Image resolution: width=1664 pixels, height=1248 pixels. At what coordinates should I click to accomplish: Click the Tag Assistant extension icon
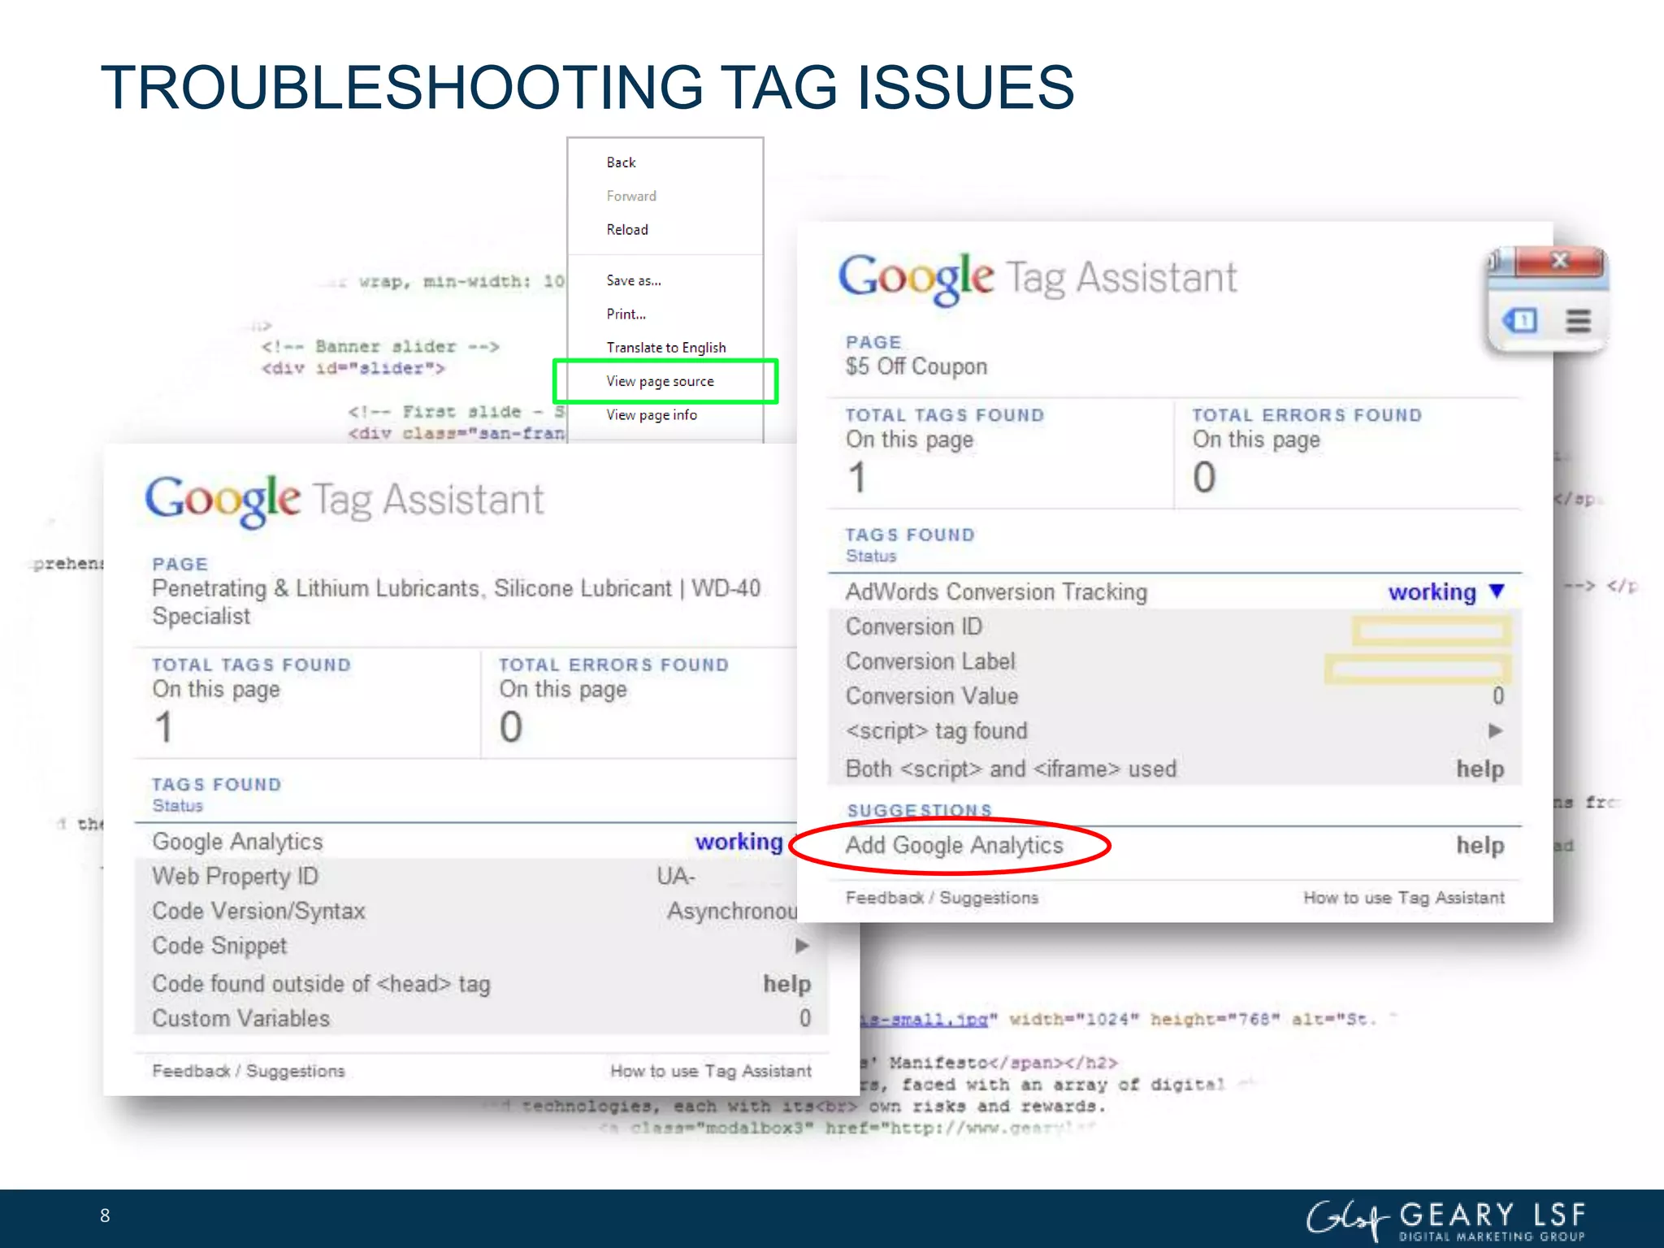click(1521, 320)
